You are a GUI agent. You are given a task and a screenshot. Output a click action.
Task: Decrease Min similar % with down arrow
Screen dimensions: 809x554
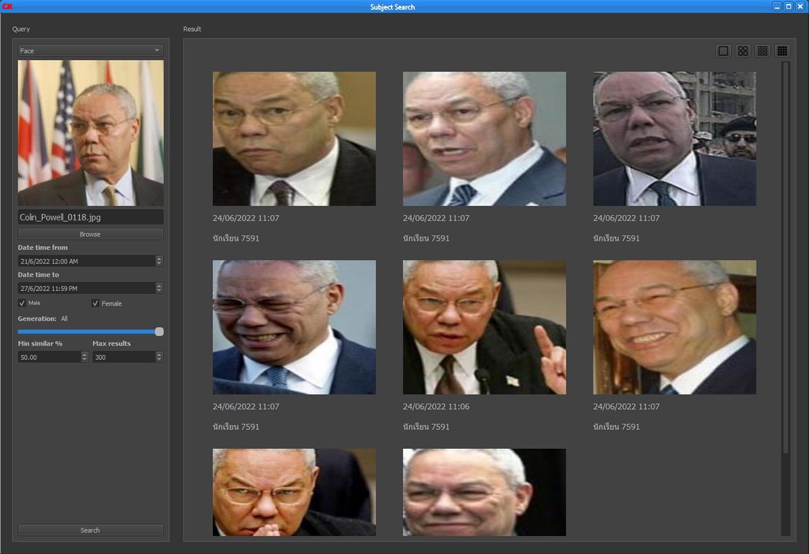point(85,360)
